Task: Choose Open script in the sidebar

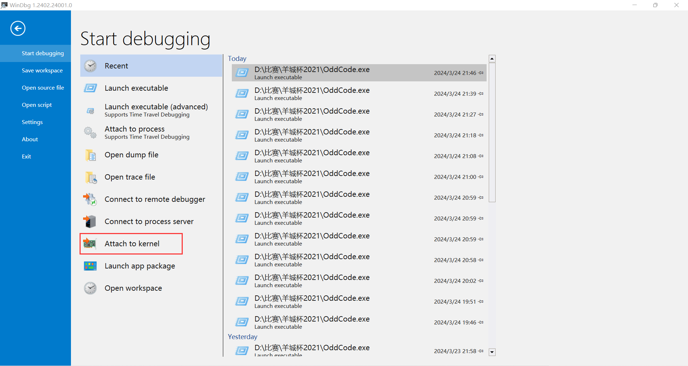Action: click(x=35, y=105)
